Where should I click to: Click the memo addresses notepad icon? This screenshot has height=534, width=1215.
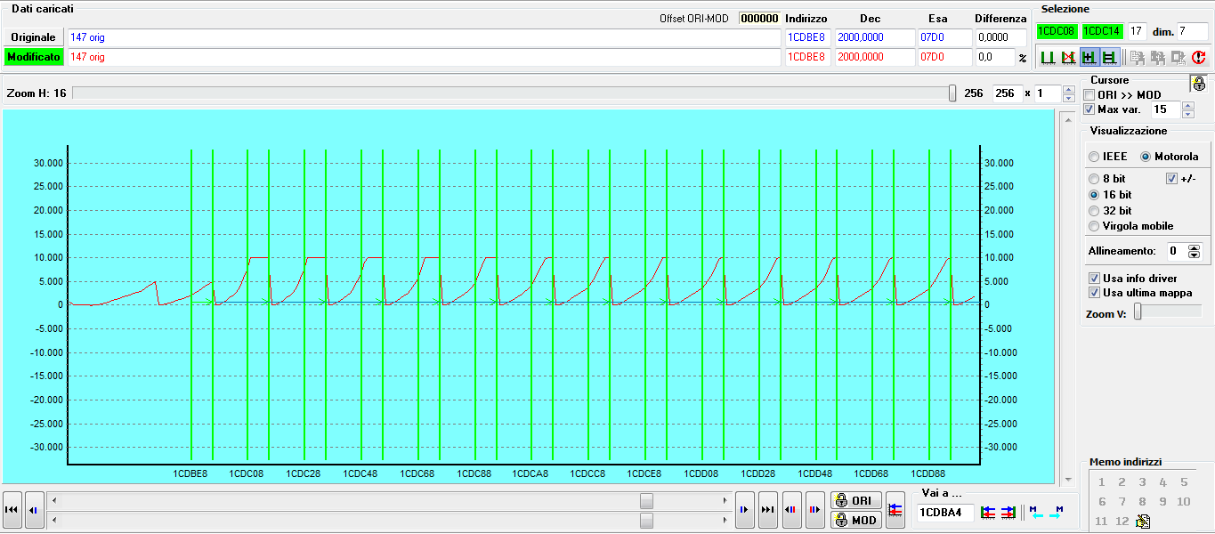[x=1144, y=522]
